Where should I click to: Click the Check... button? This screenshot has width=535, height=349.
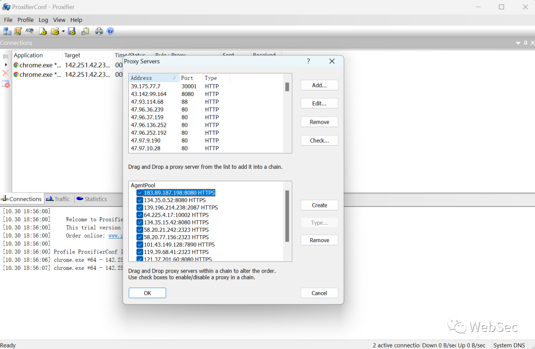[320, 141]
